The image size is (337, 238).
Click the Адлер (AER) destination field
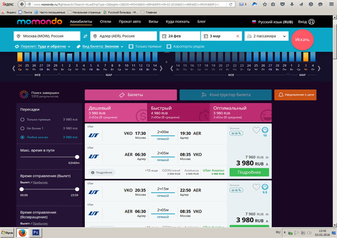click(x=124, y=36)
